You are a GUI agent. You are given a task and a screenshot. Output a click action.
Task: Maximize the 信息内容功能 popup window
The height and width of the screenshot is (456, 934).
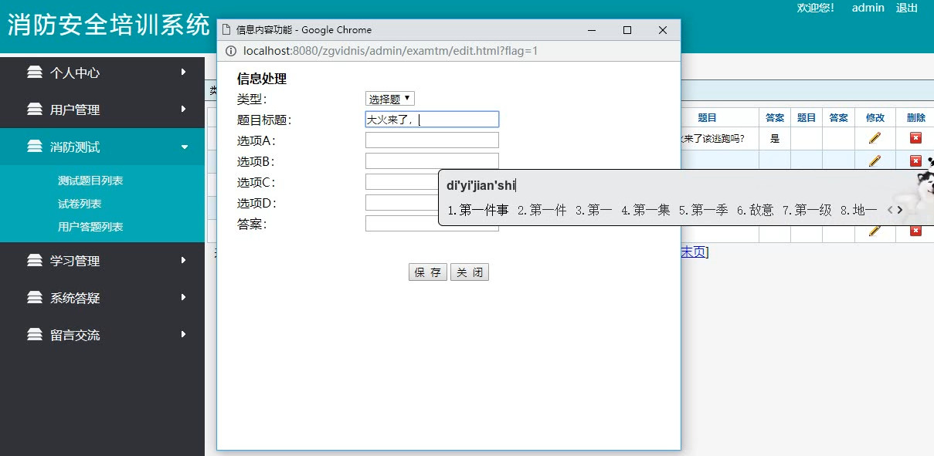point(627,30)
